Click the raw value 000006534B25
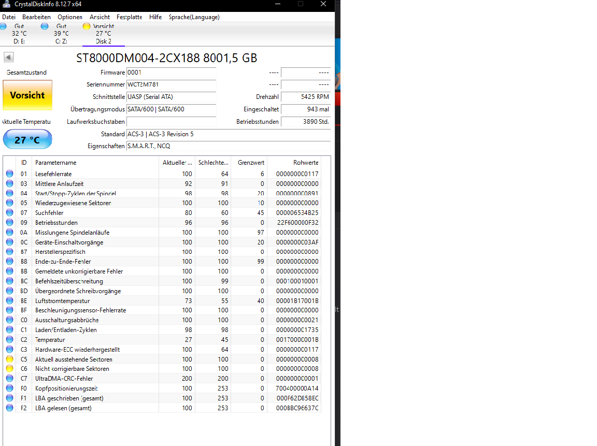Image resolution: width=597 pixels, height=446 pixels. pyautogui.click(x=297, y=213)
